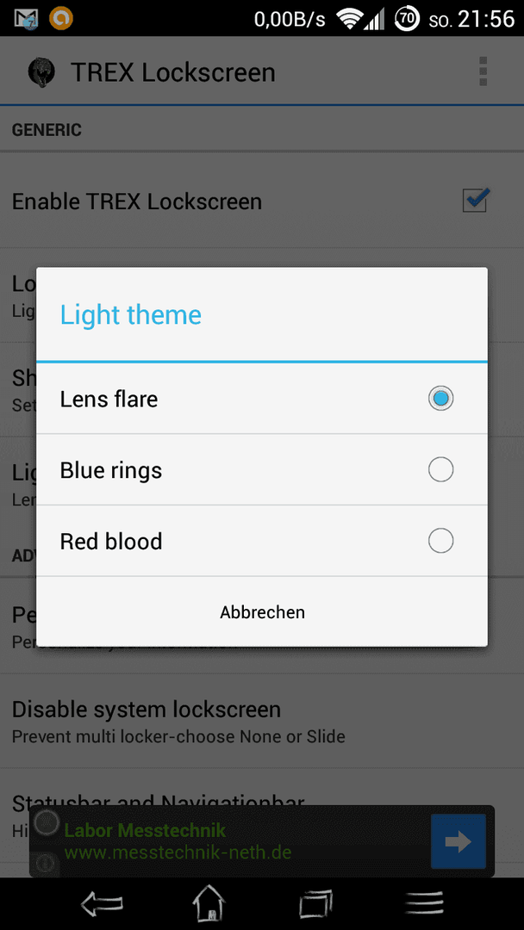Tap the orange circular notification icon
This screenshot has width=524, height=930.
point(61,18)
